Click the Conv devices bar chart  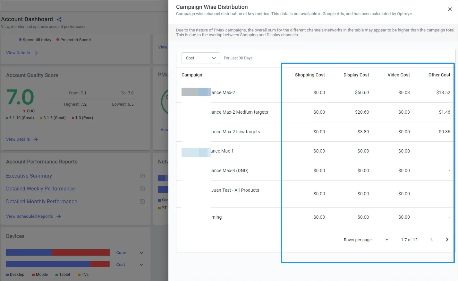coord(58,252)
